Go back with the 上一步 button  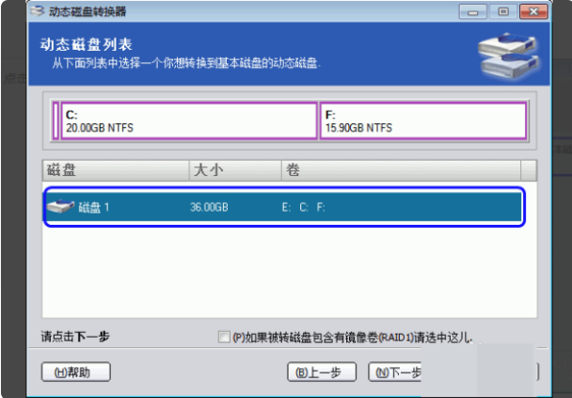pyautogui.click(x=322, y=372)
